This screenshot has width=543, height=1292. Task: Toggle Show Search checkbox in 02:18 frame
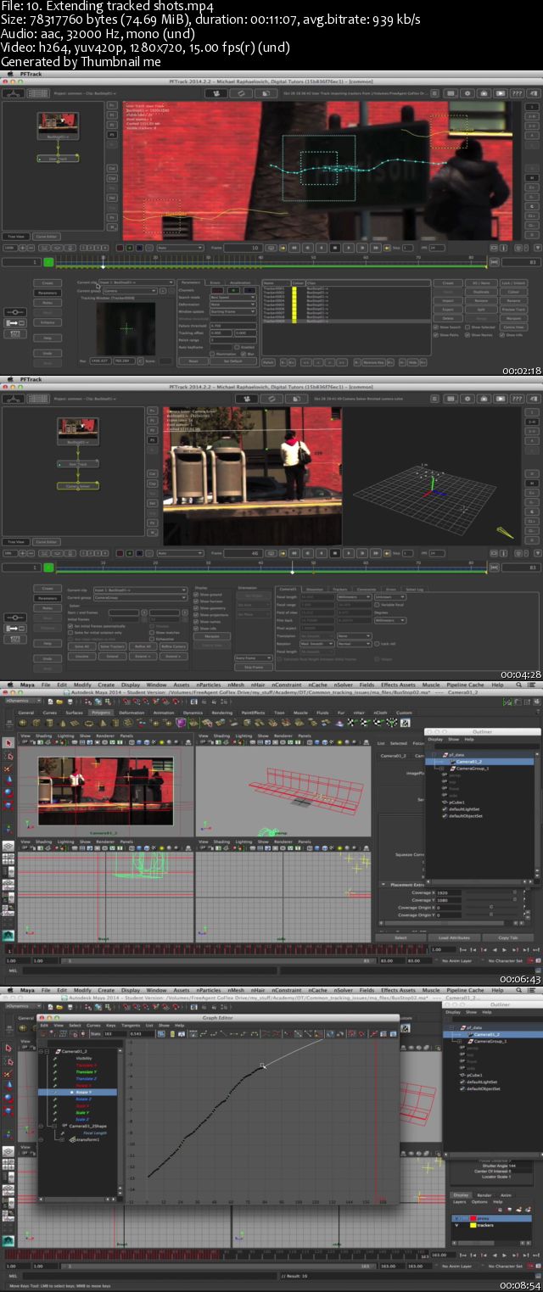tap(435, 327)
